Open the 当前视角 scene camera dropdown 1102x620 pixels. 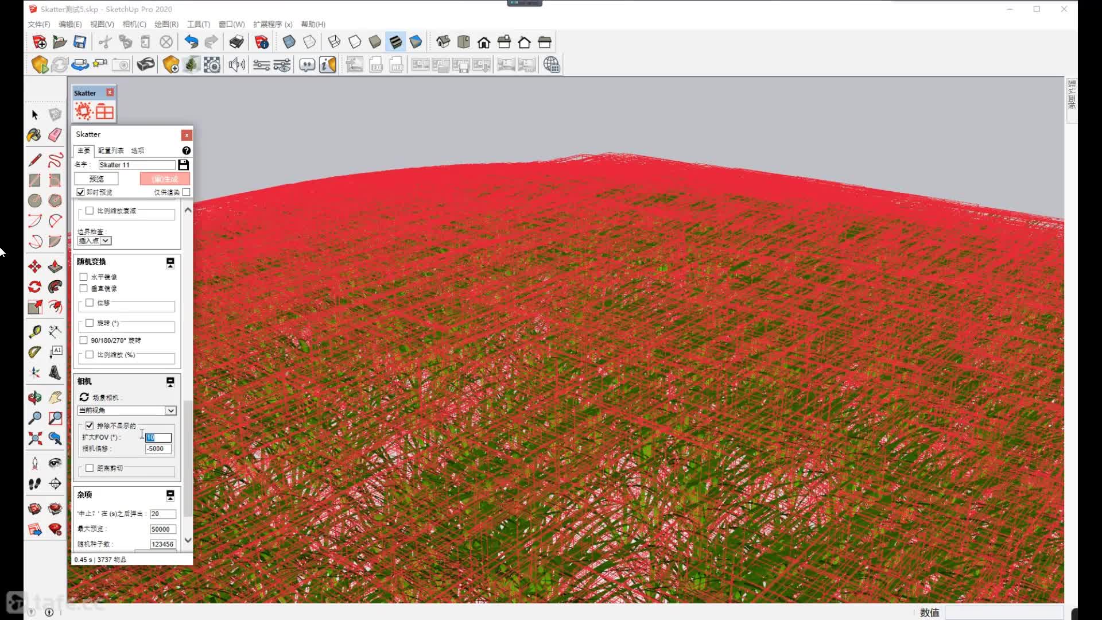point(127,410)
